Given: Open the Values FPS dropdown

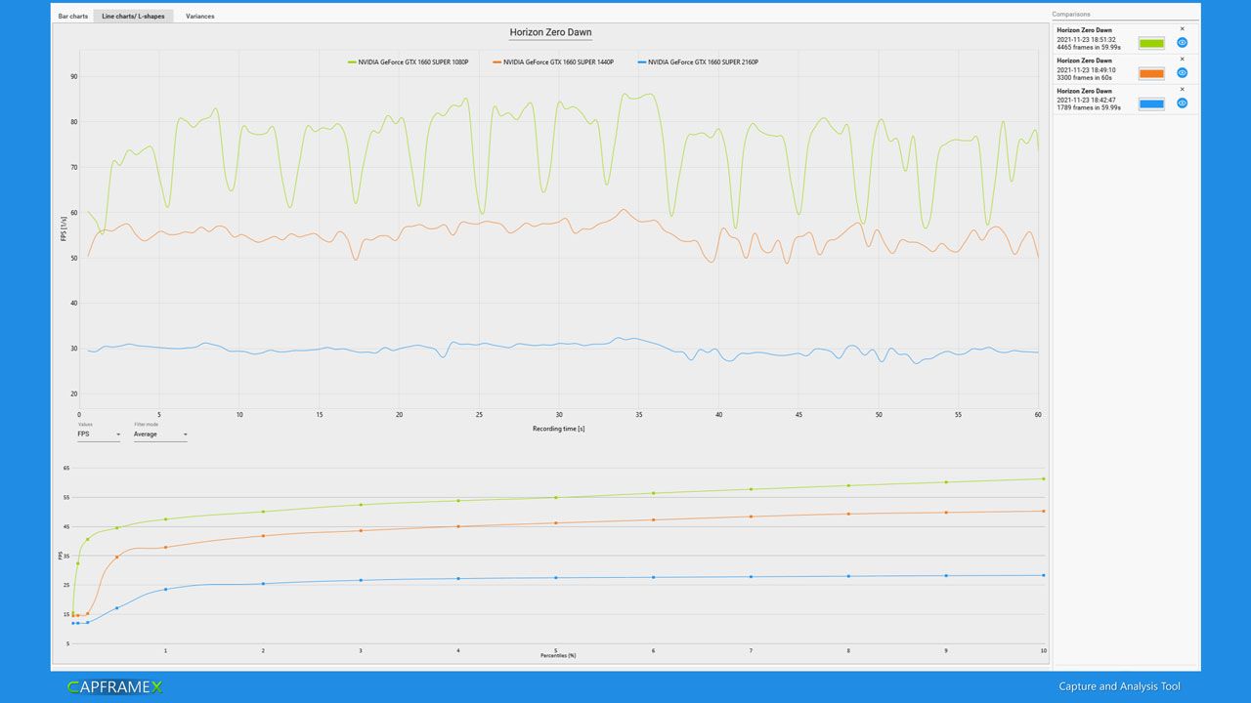Looking at the screenshot, I should tap(99, 434).
